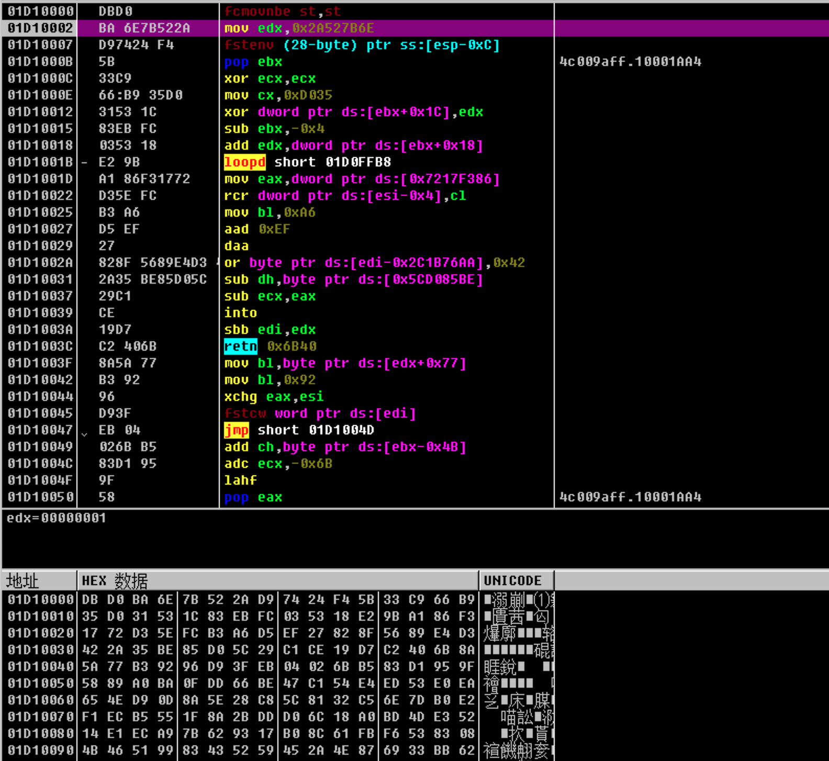Select address 01D10007 in the disassembly

pyautogui.click(x=40, y=45)
